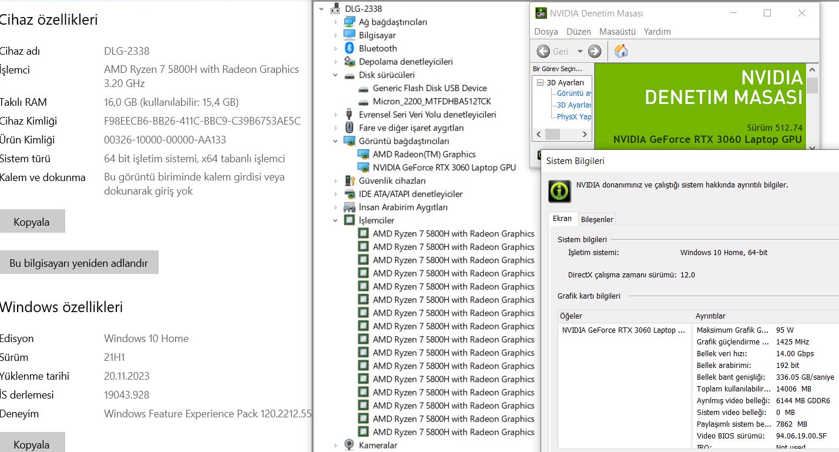This screenshot has height=452, width=839.
Task: Expand the Güvenlik cihazları node
Action: pos(335,181)
